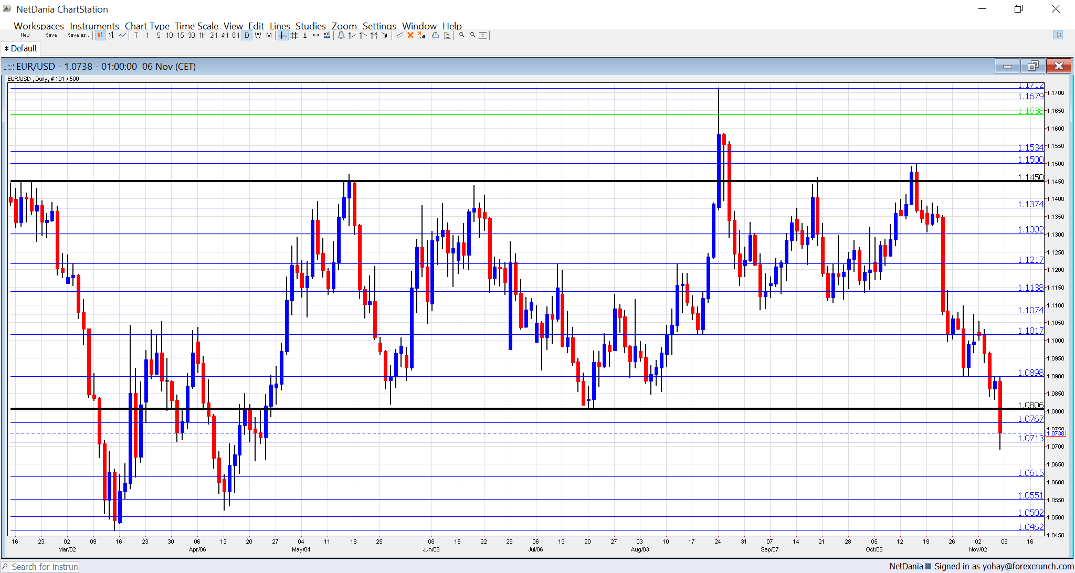Click the horizontal scroll arrows icon
This screenshot has height=573, width=1075.
point(316,35)
